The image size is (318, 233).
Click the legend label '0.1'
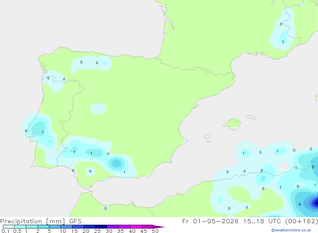(x=5, y=231)
